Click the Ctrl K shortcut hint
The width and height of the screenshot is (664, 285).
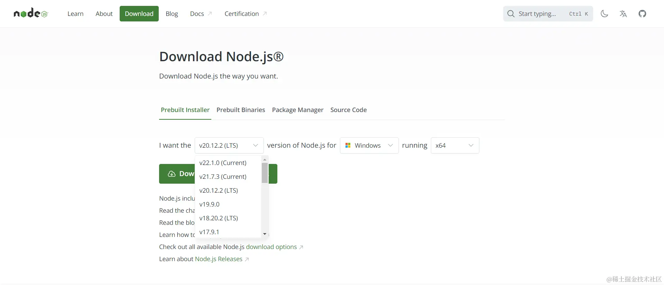[x=579, y=14]
